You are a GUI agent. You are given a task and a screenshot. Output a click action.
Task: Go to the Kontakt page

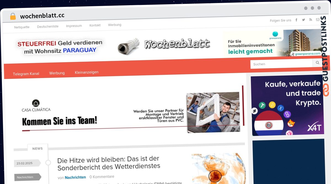pos(95,25)
